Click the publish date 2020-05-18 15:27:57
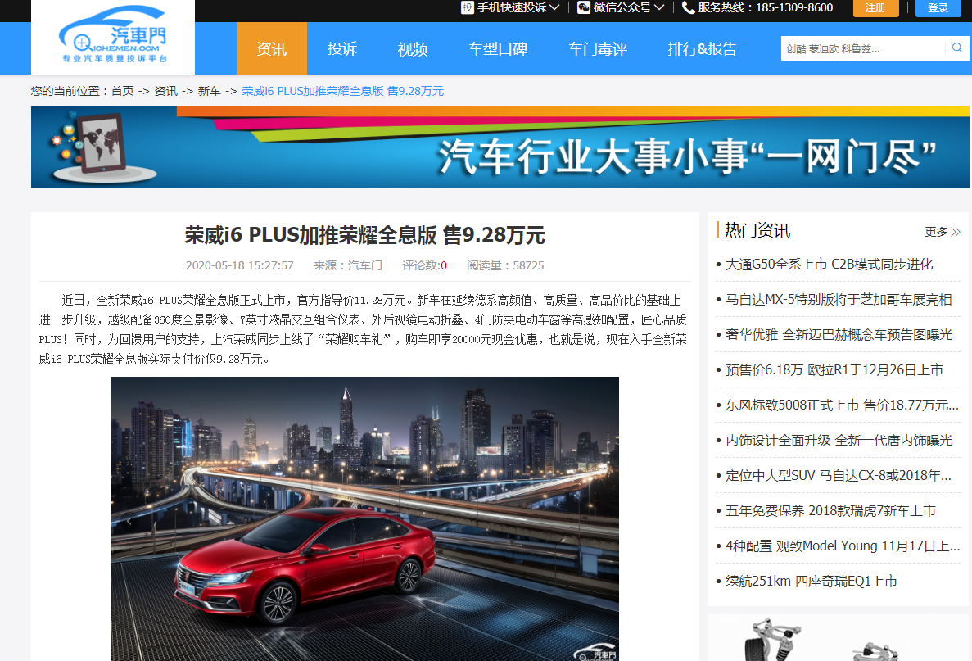 point(240,265)
